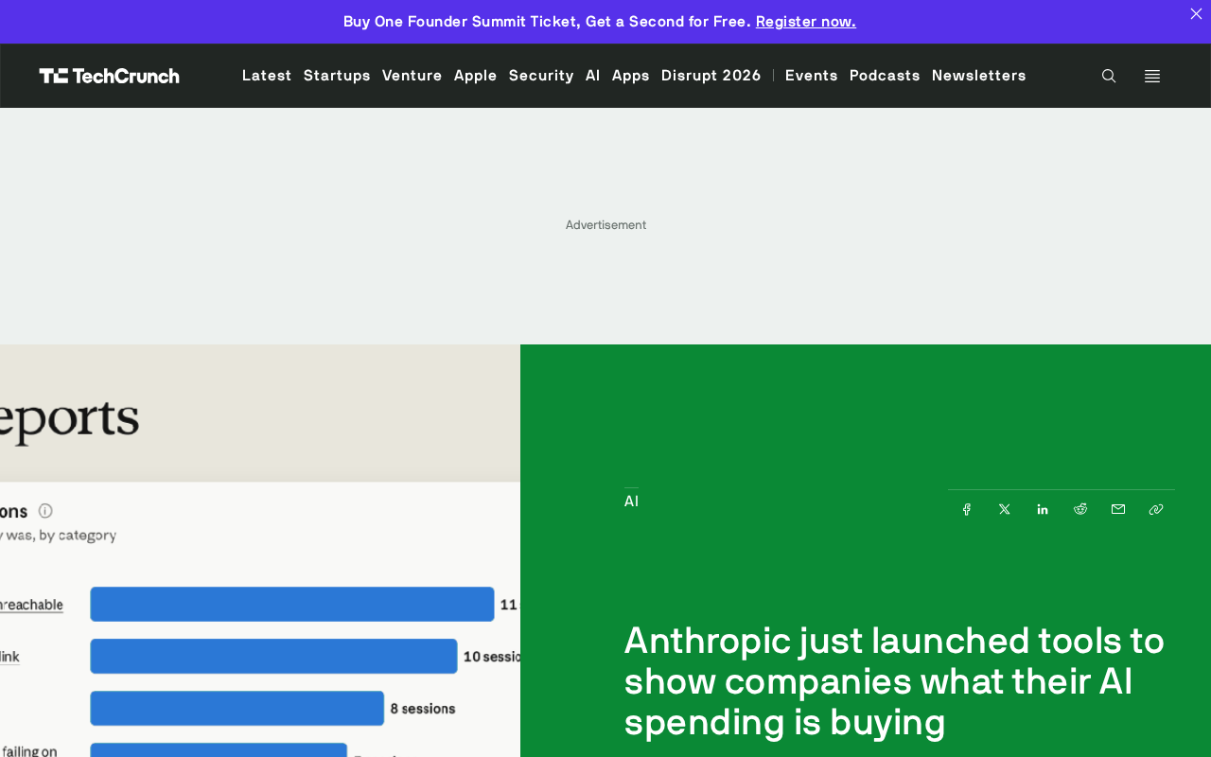Screen dimensions: 1211x757
Task: Open the search icon in header
Action: pos(1109,76)
